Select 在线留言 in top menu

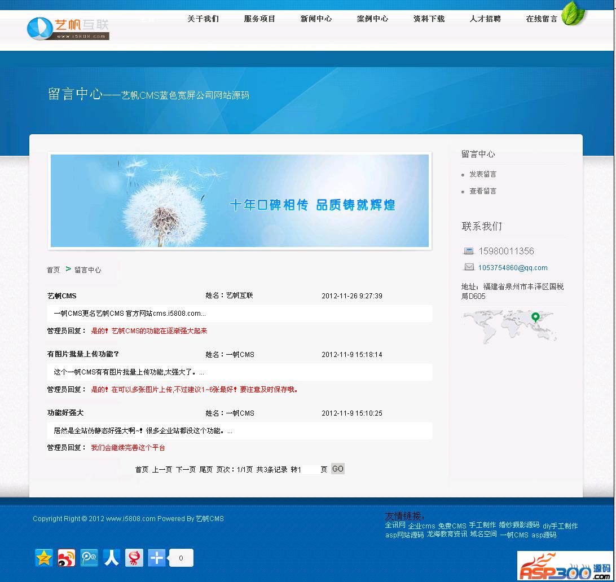tap(542, 19)
